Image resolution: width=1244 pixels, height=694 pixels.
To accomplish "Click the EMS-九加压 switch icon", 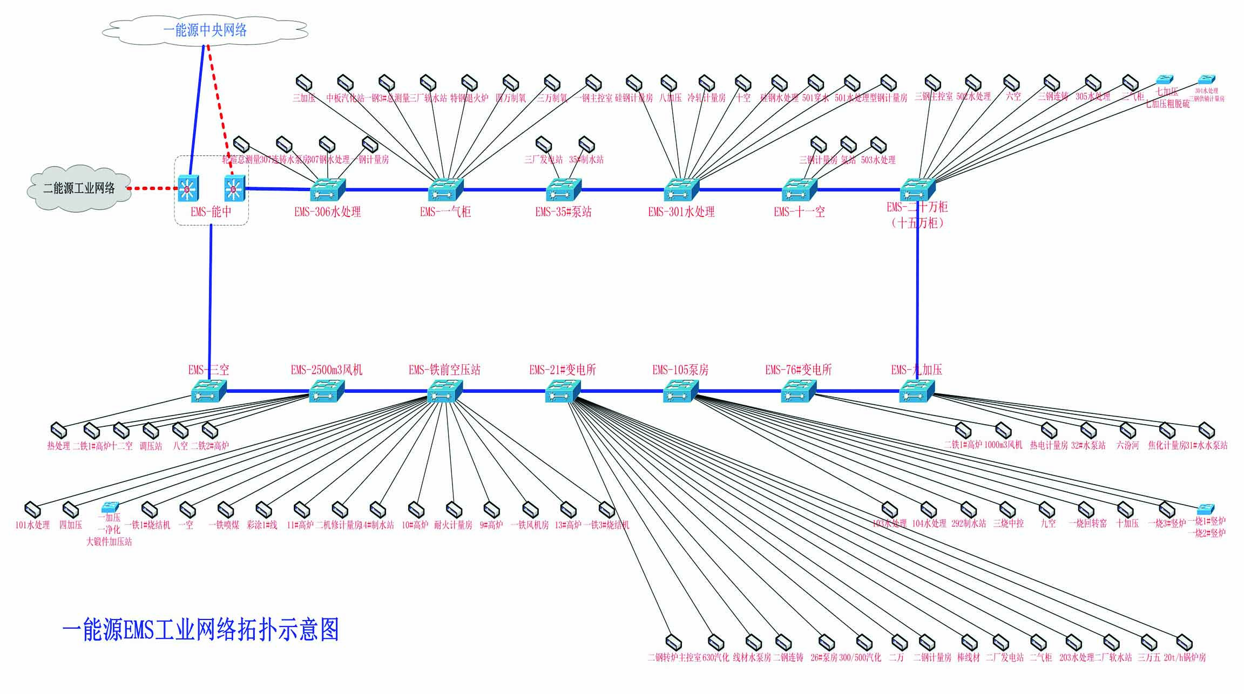I will (917, 391).
